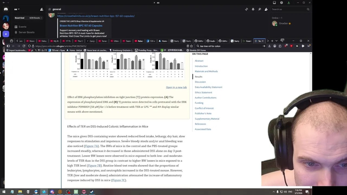Open Import bookmarks item
This screenshot has height=195, width=347.
point(16,50)
